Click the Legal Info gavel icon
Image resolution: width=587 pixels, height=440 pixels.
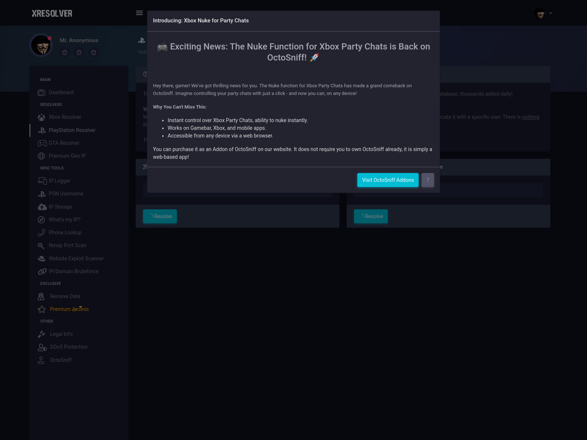pyautogui.click(x=41, y=334)
